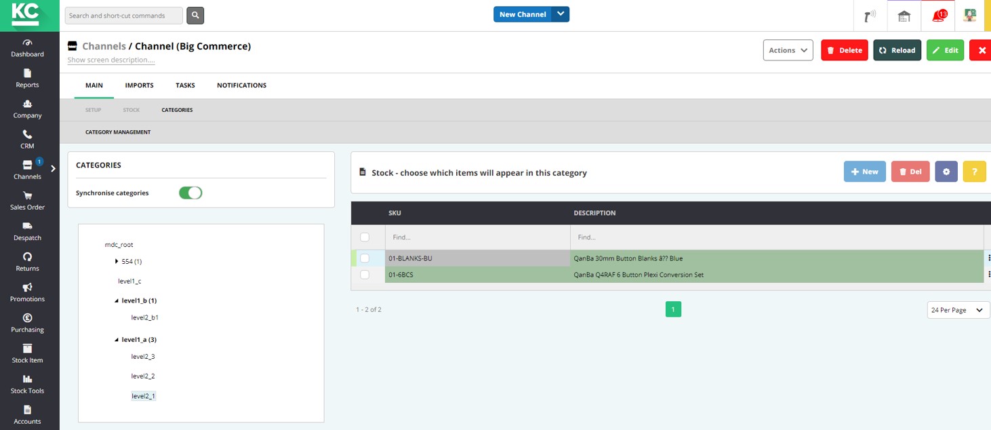Select level2_b1 category in tree
991x430 pixels.
145,317
